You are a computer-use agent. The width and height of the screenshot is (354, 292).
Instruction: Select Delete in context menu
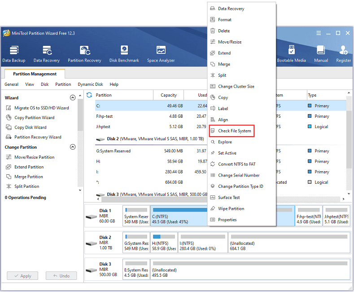click(x=241, y=31)
